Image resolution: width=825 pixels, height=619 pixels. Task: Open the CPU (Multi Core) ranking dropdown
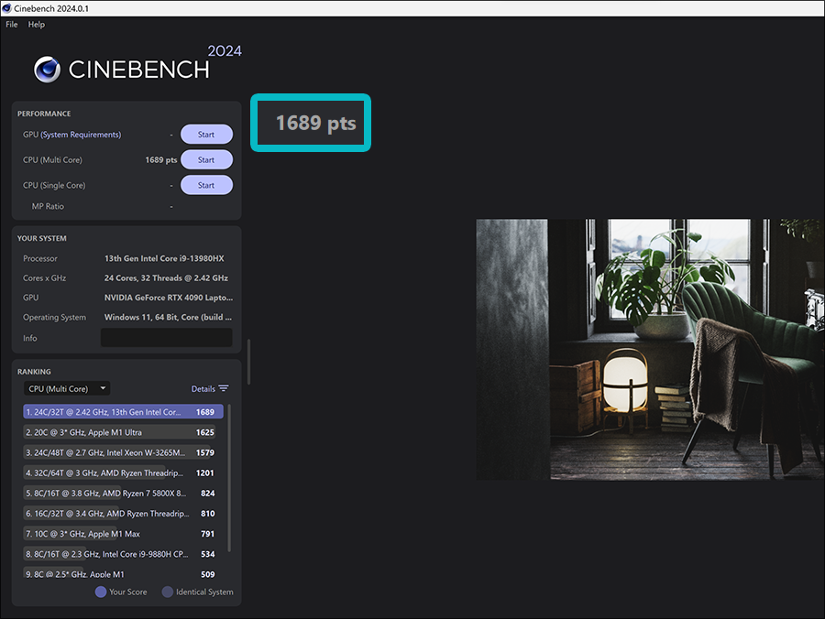tap(67, 389)
